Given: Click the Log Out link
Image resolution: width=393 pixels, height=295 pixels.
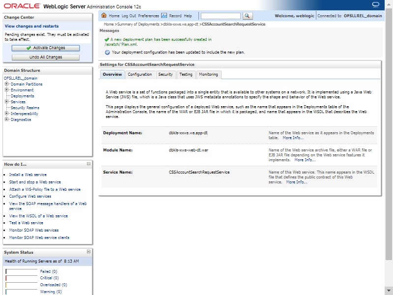Looking at the screenshot, I should click(129, 16).
